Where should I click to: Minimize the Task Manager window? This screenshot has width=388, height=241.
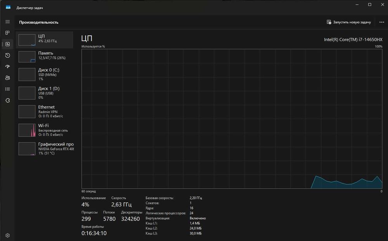coord(357,4)
